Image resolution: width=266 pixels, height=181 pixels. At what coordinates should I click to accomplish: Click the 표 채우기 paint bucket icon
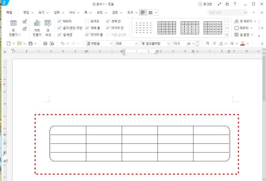(x=236, y=21)
